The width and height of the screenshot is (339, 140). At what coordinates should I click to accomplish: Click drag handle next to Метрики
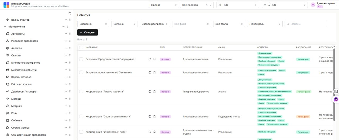(70, 106)
